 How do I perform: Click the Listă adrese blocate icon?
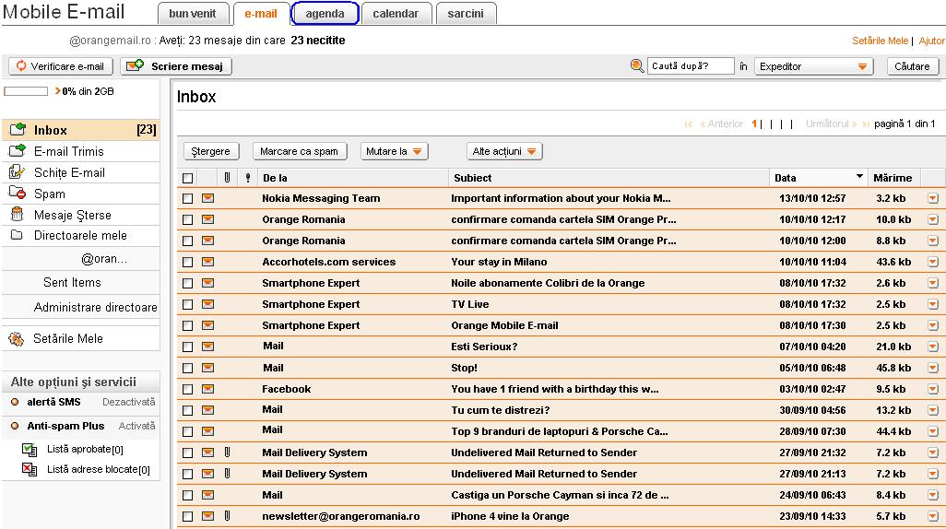pyautogui.click(x=29, y=469)
